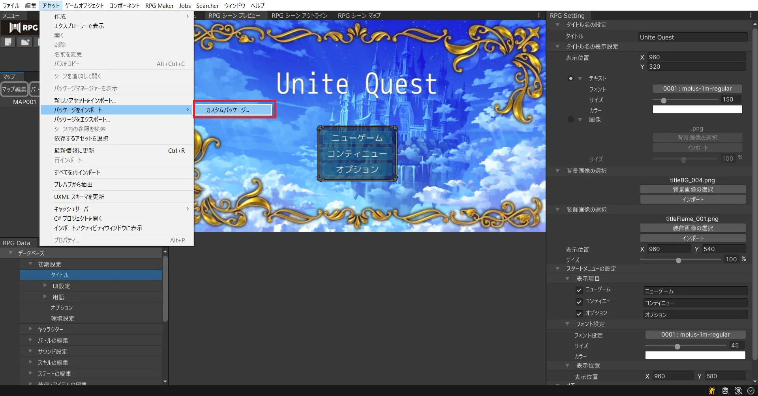
Task: Click the new file icon under RPG logo
Action: 8,42
